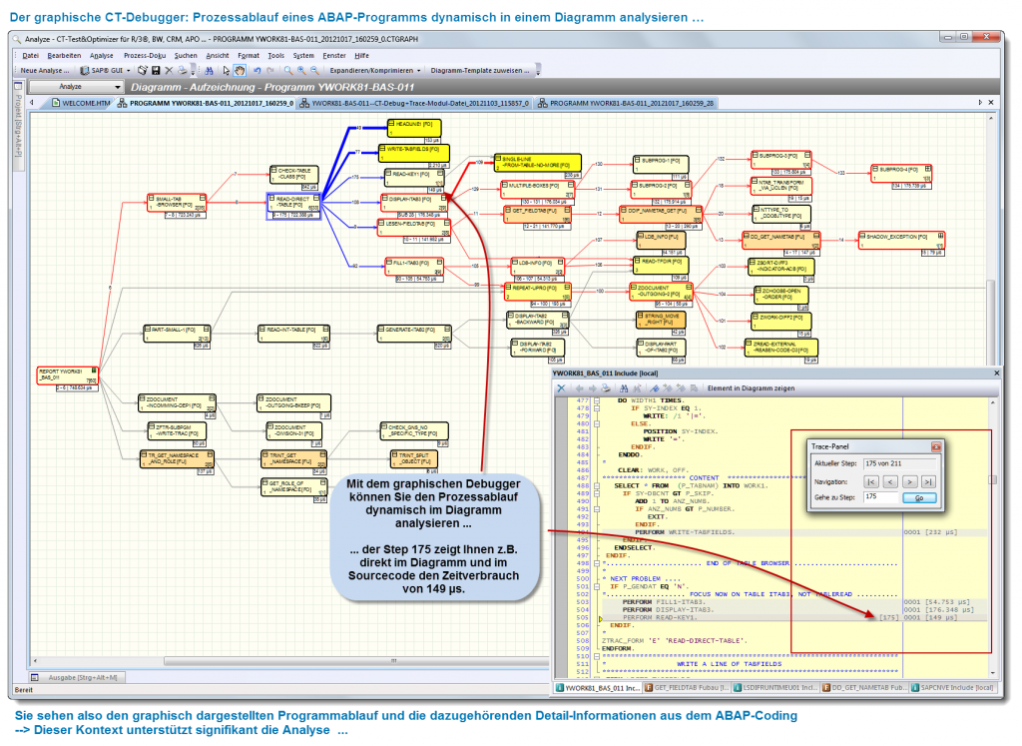Collapse the DO WIDTH1 TIMES code block
This screenshot has height=746, width=1022.
(596, 399)
